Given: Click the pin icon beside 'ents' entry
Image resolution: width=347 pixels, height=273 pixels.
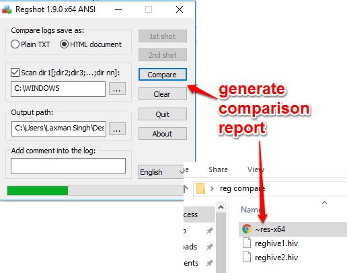Looking at the screenshot, I should pyautogui.click(x=210, y=263).
